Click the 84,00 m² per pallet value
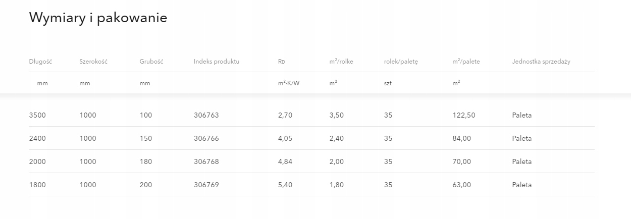The image size is (631, 219). coord(462,138)
